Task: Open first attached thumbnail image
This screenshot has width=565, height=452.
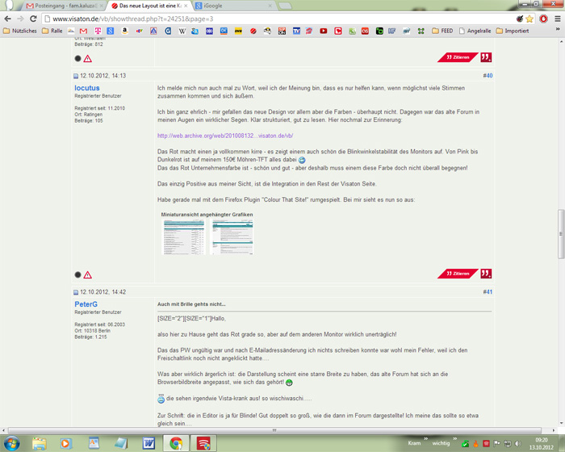Action: pos(184,237)
